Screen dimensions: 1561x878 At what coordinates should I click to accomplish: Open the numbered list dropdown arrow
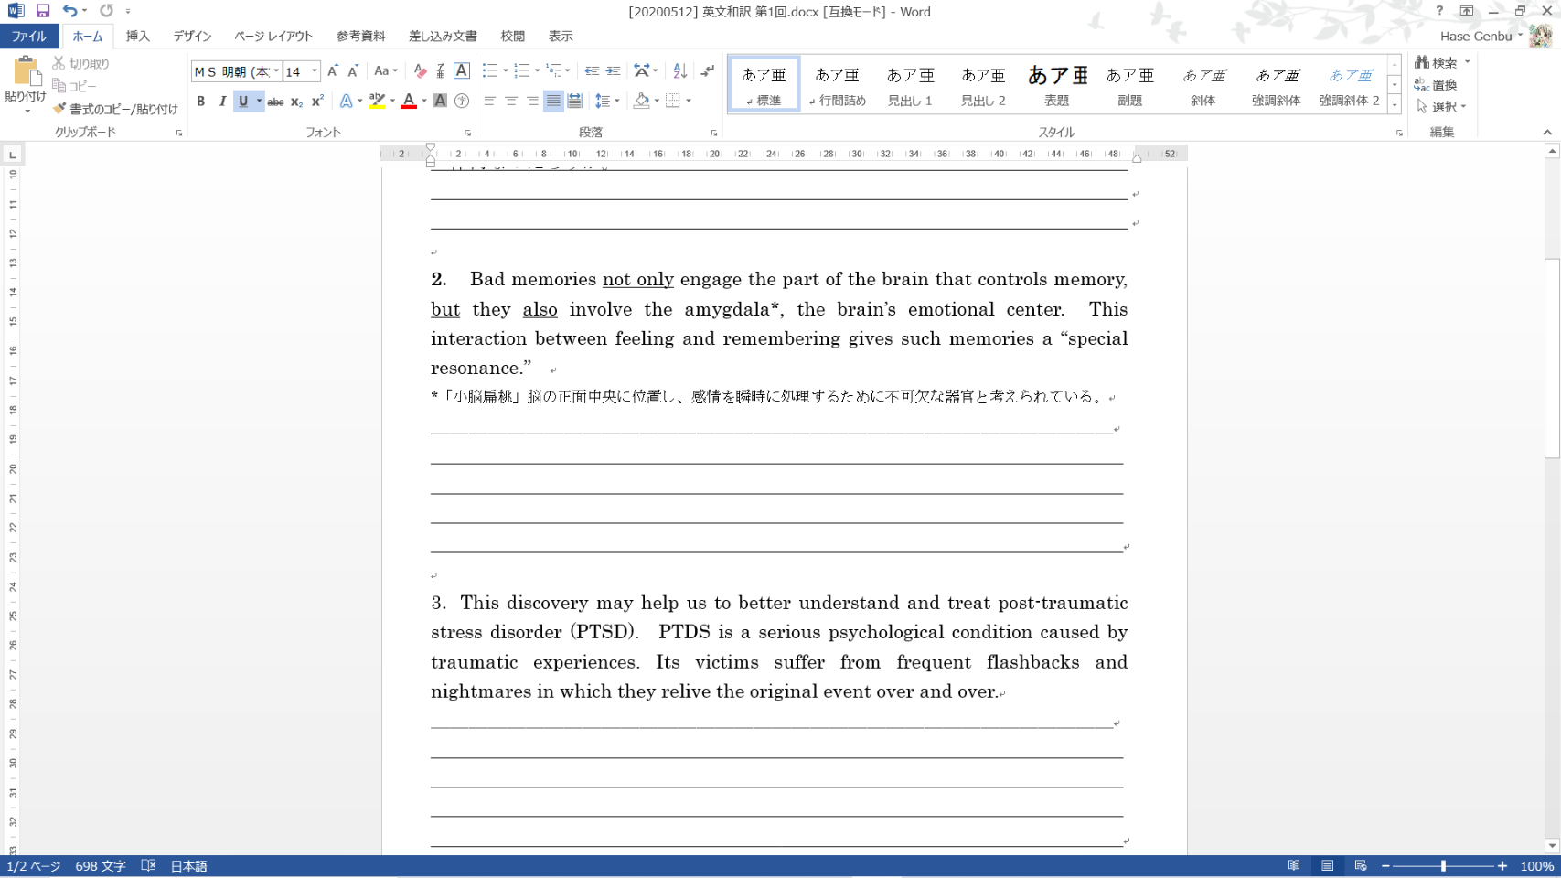[x=537, y=71]
